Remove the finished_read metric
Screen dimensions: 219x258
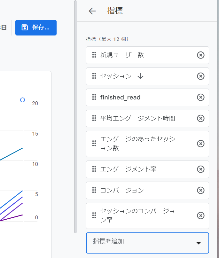tap(200, 97)
